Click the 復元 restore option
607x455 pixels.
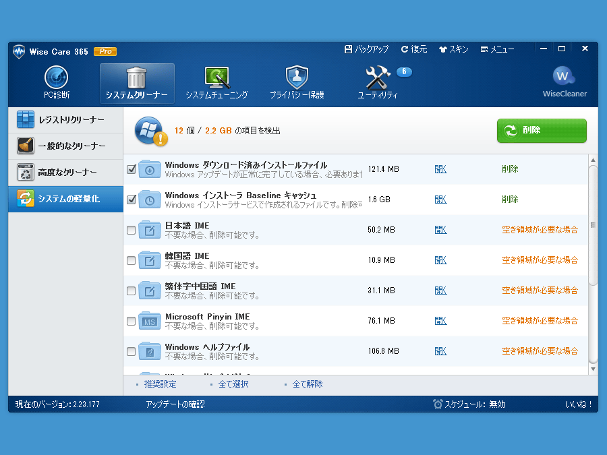[414, 49]
